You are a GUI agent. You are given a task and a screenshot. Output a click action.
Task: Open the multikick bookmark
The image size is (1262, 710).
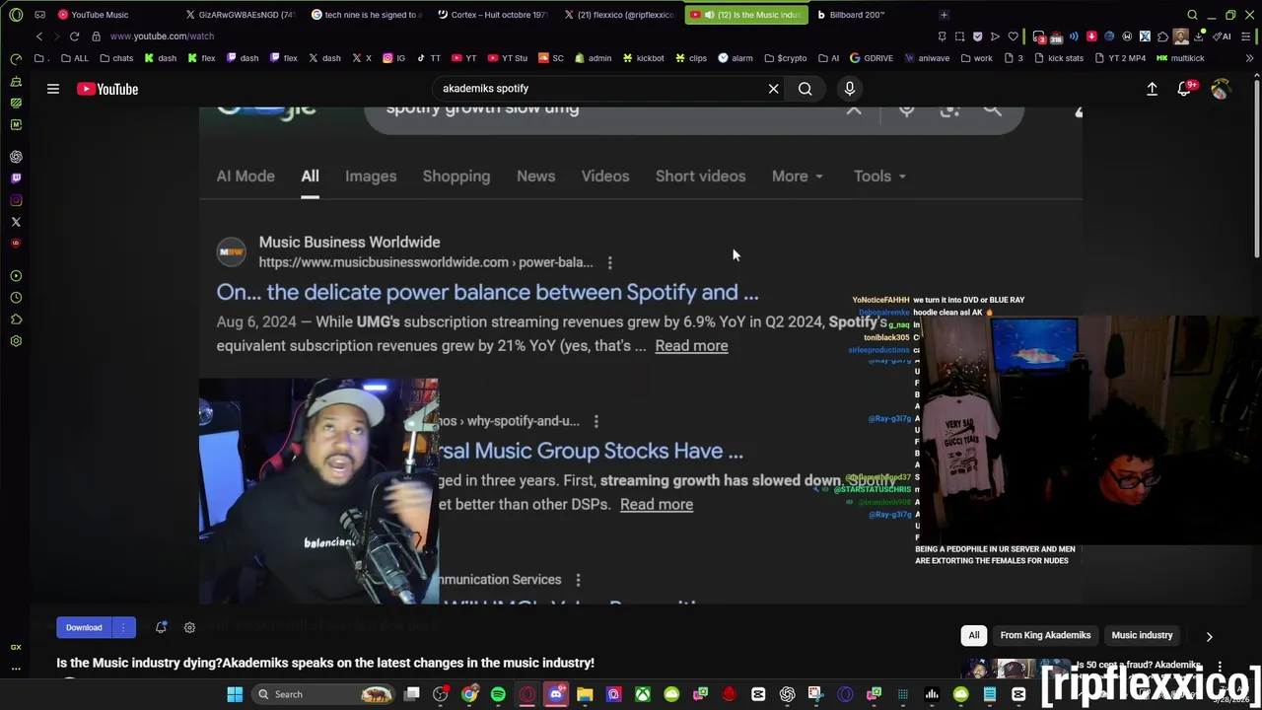(1180, 58)
